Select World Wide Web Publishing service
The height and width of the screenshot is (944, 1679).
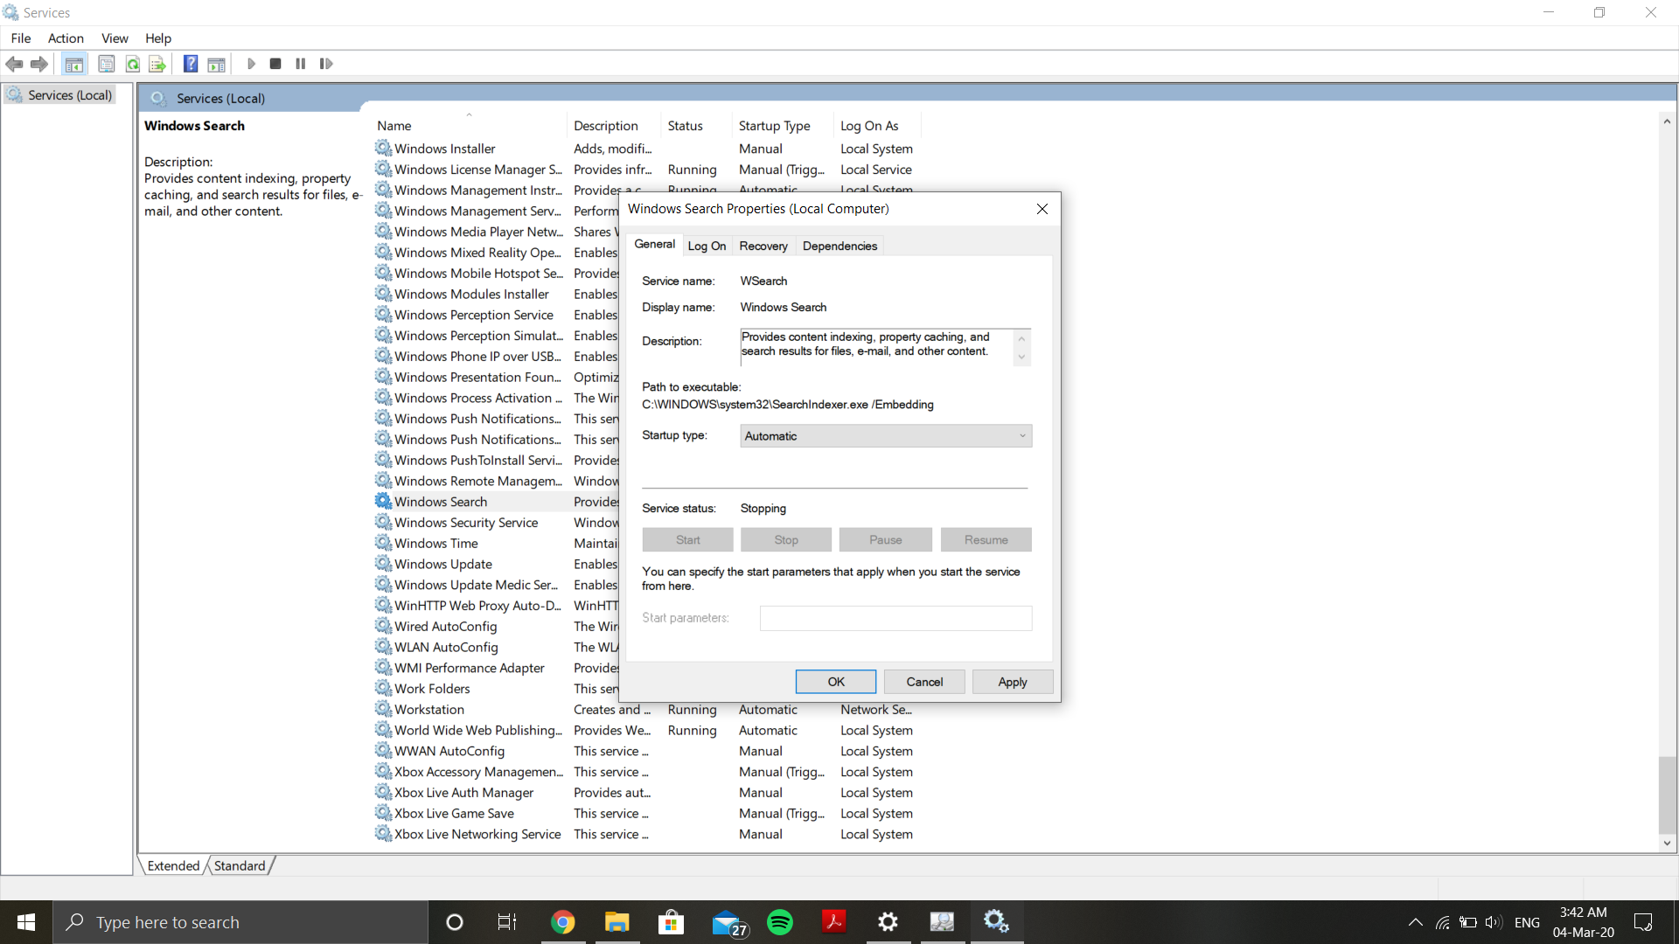(x=478, y=731)
